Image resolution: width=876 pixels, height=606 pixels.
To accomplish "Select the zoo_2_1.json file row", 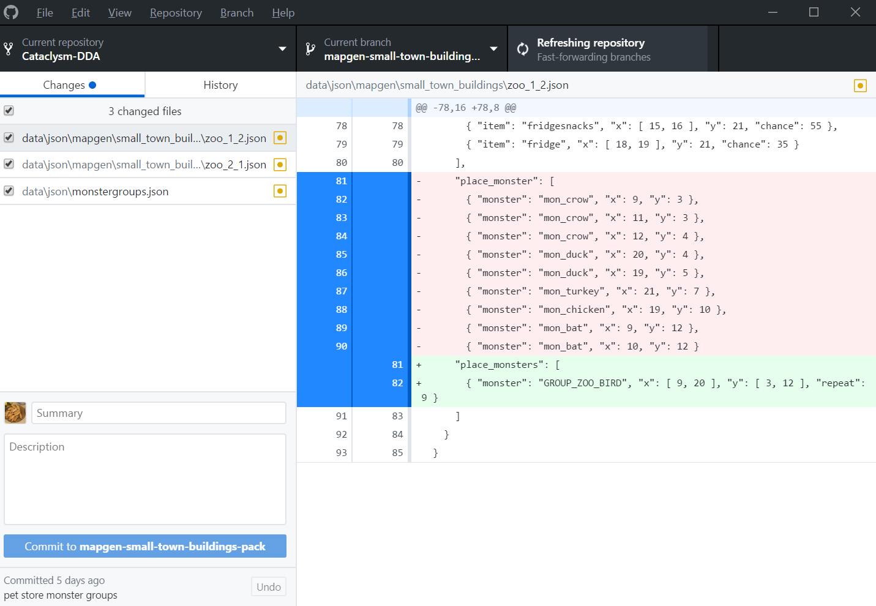I will click(x=148, y=164).
